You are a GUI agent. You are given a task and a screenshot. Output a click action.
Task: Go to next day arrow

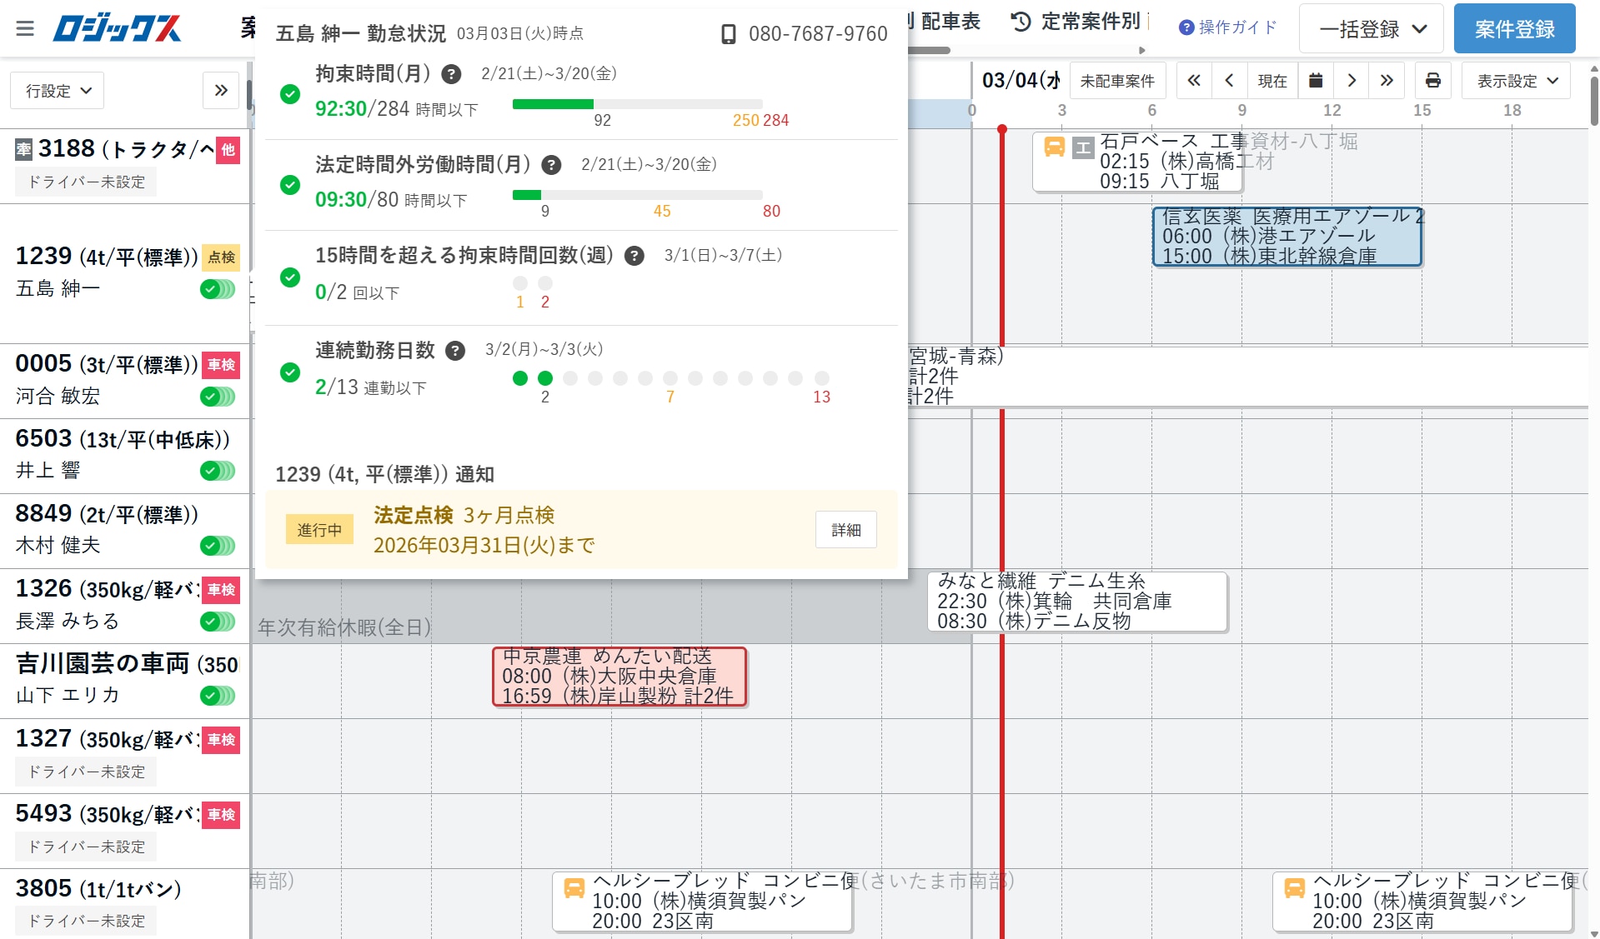pyautogui.click(x=1352, y=81)
